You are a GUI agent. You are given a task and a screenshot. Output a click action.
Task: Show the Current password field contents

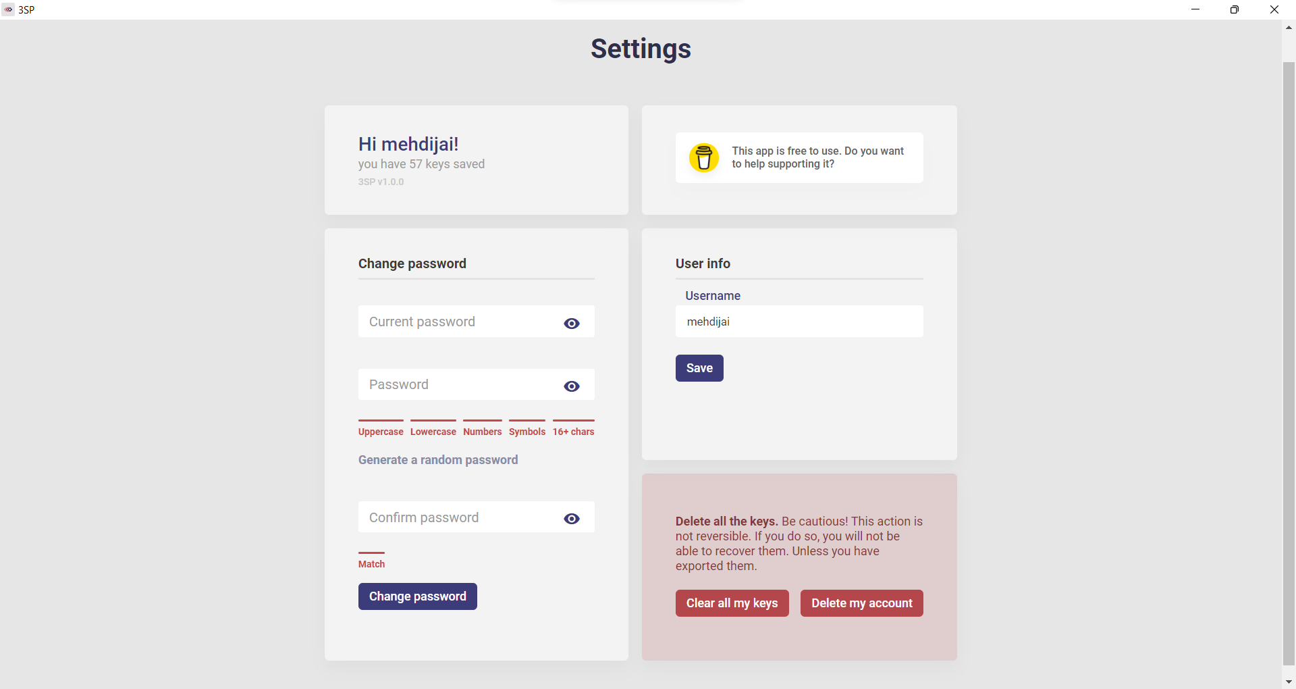[x=572, y=324]
